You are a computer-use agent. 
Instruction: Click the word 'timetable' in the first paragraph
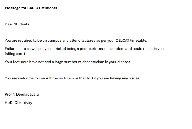(x=138, y=40)
